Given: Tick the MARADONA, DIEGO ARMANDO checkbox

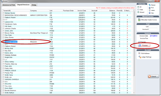Looking at the screenshot, I should pos(4,15).
